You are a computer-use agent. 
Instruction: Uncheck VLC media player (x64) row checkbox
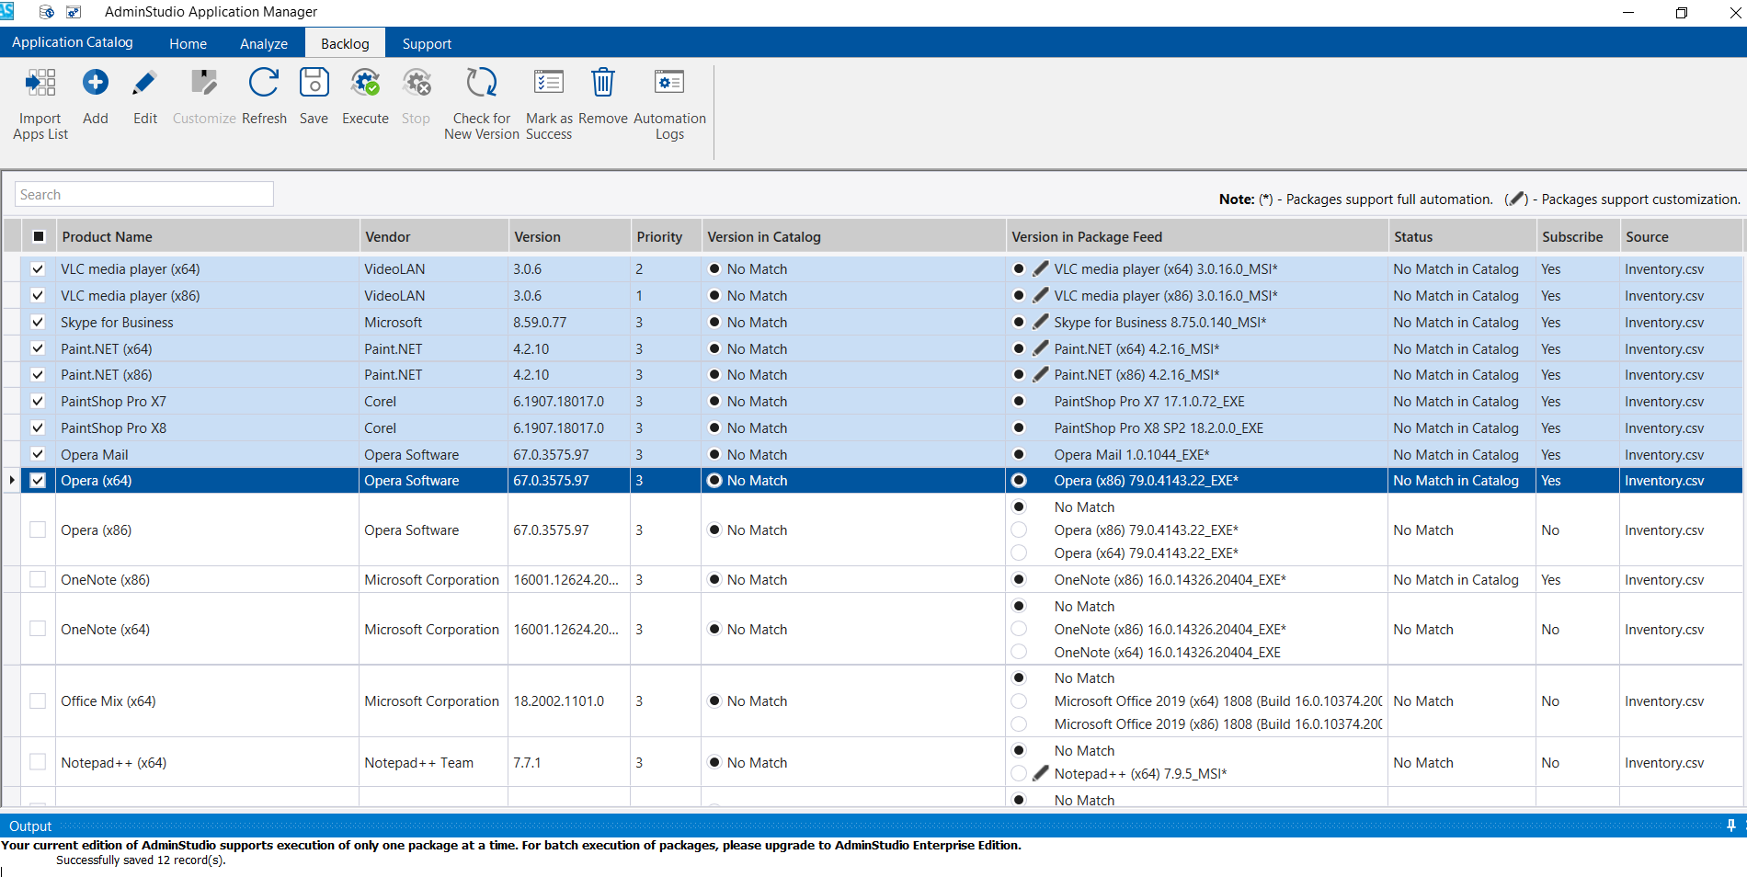coord(38,269)
